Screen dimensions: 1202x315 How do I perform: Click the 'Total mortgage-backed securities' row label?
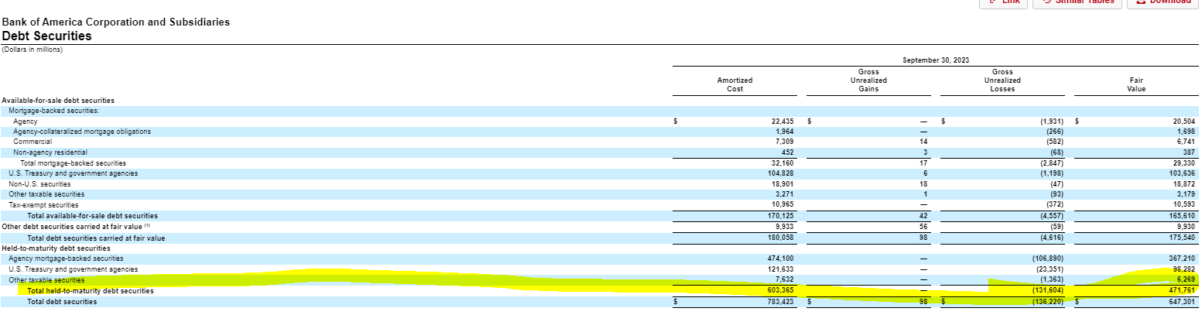[x=74, y=163]
